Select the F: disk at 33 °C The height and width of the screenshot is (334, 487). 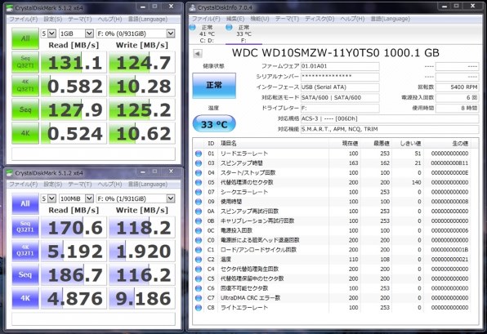(243, 33)
